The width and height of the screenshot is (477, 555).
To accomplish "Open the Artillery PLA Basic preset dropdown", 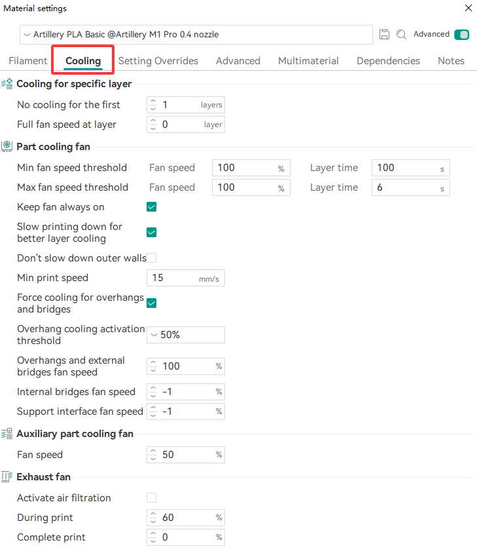I will (196, 35).
